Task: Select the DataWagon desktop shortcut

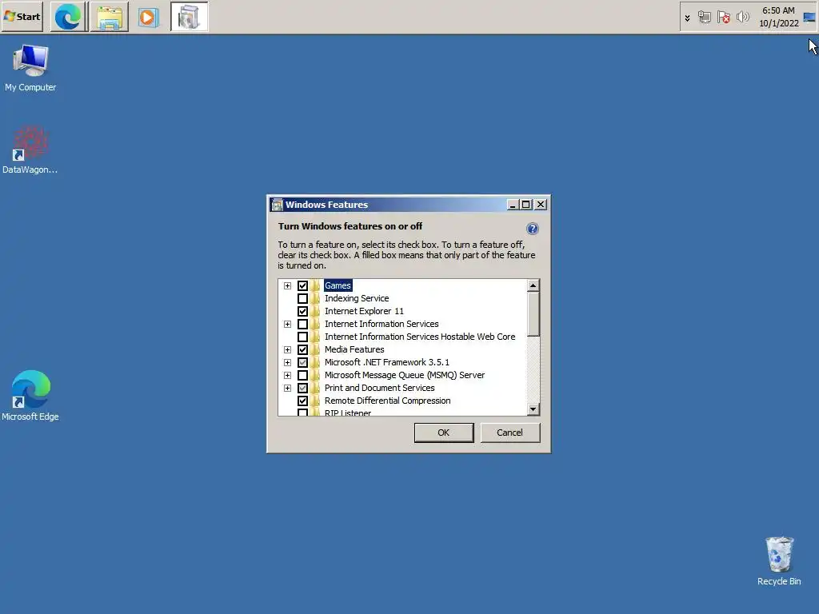Action: click(x=30, y=150)
